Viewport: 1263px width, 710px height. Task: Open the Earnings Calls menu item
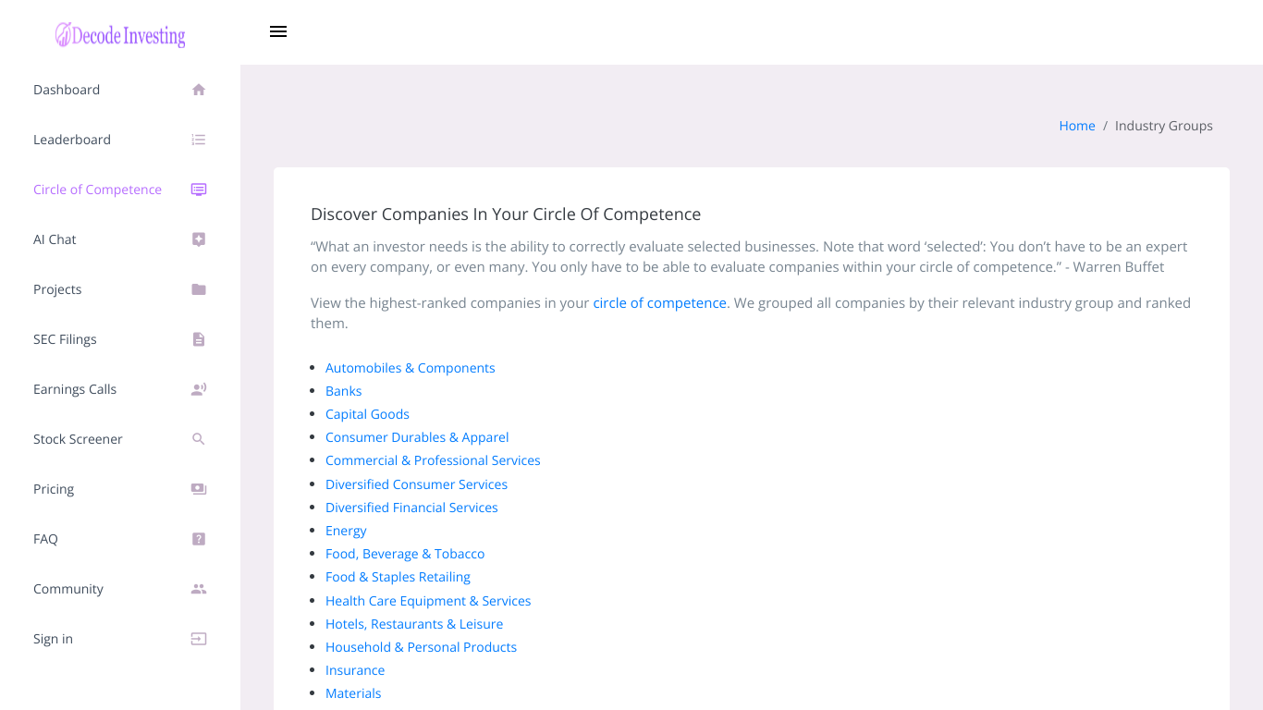120,389
